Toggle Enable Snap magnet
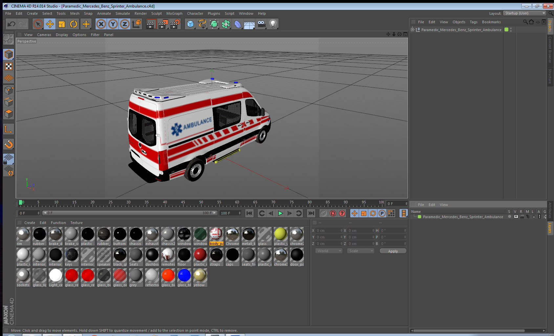Viewport: 554px width, 336px height. pyautogui.click(x=9, y=144)
